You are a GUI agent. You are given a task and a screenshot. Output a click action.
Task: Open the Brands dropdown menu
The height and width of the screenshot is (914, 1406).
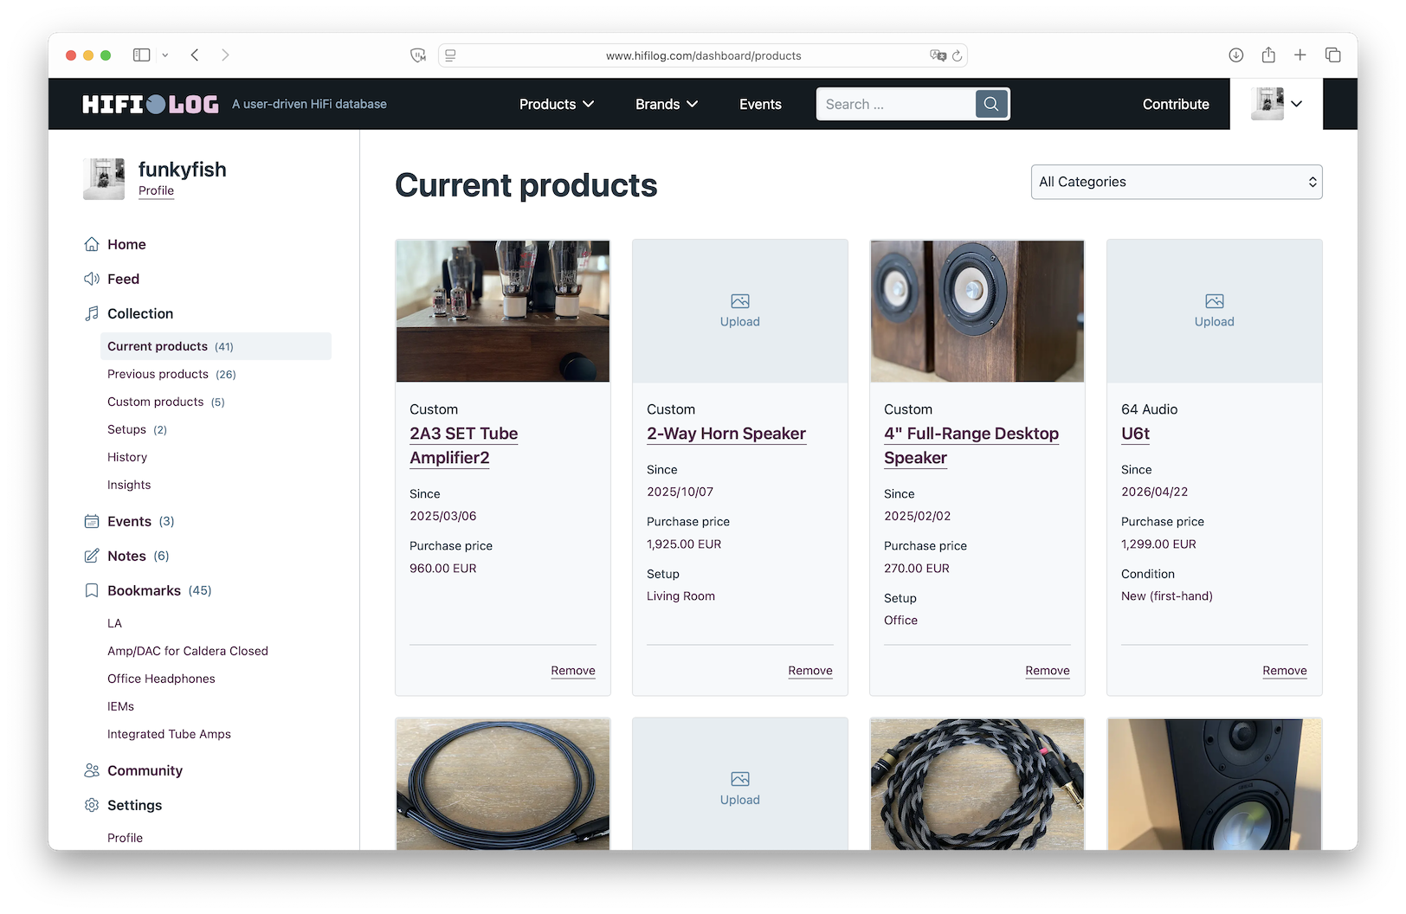tap(667, 104)
